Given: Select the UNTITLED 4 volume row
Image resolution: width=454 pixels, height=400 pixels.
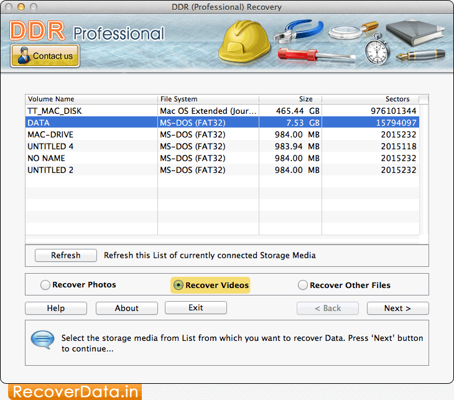Looking at the screenshot, I should pyautogui.click(x=222, y=146).
